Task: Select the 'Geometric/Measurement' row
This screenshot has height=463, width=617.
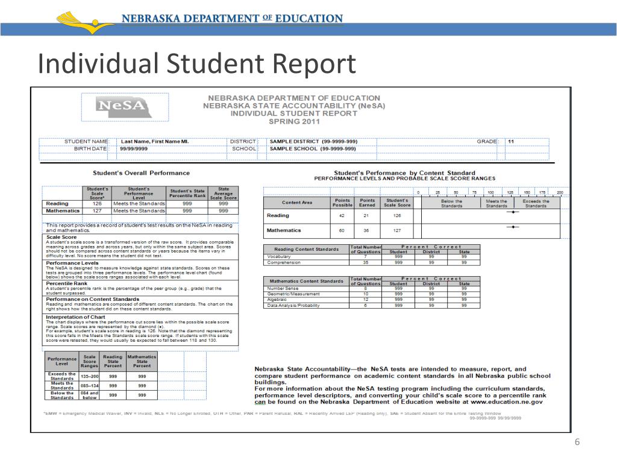Action: 371,294
